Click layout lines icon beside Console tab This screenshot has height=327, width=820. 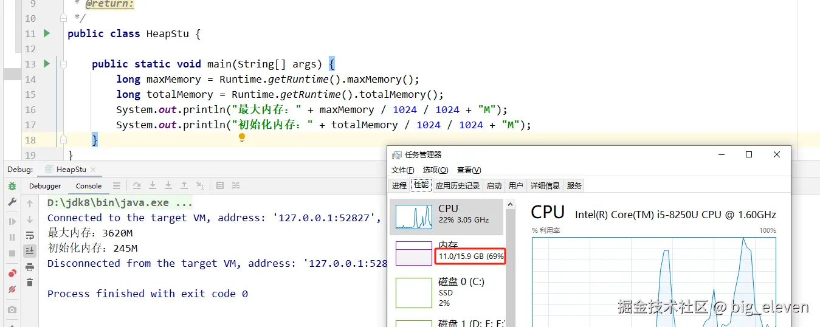(117, 186)
